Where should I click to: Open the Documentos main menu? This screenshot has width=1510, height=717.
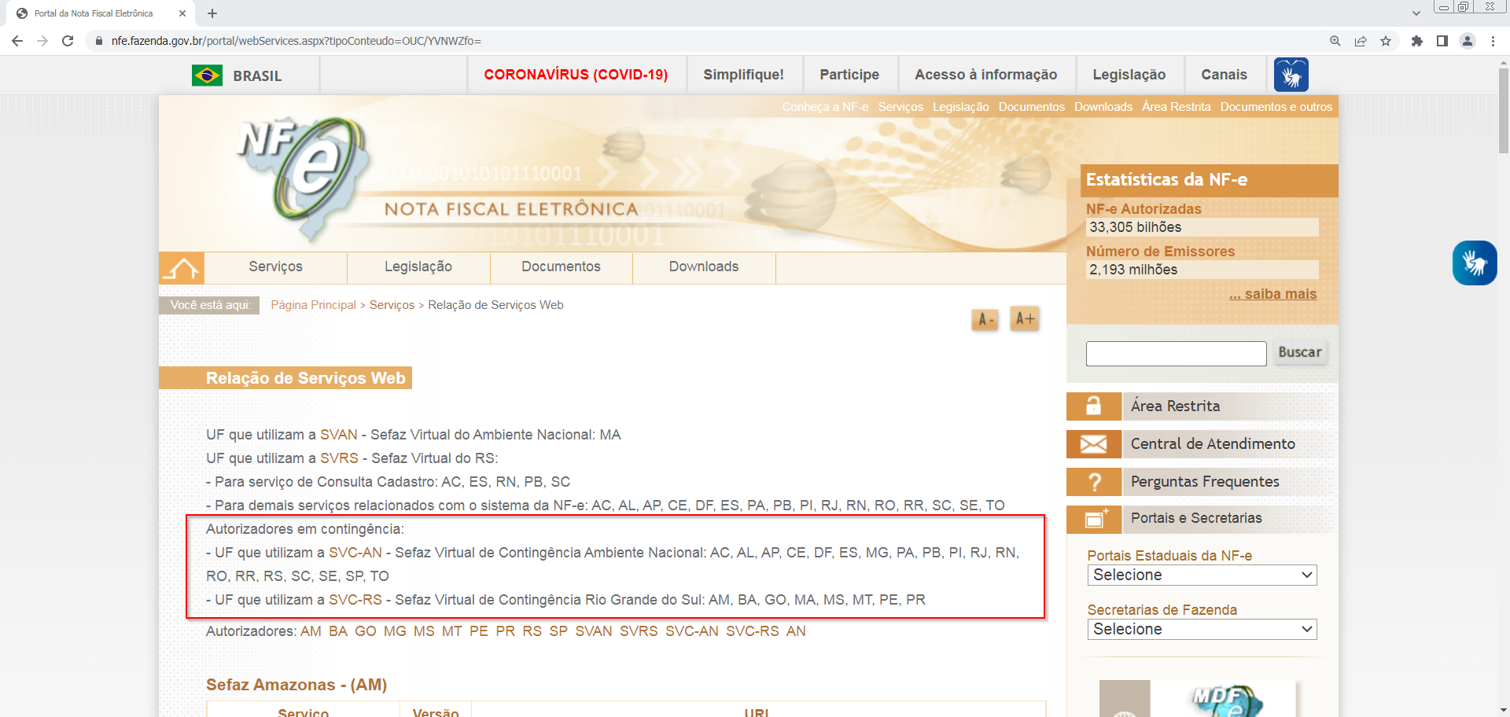click(561, 267)
